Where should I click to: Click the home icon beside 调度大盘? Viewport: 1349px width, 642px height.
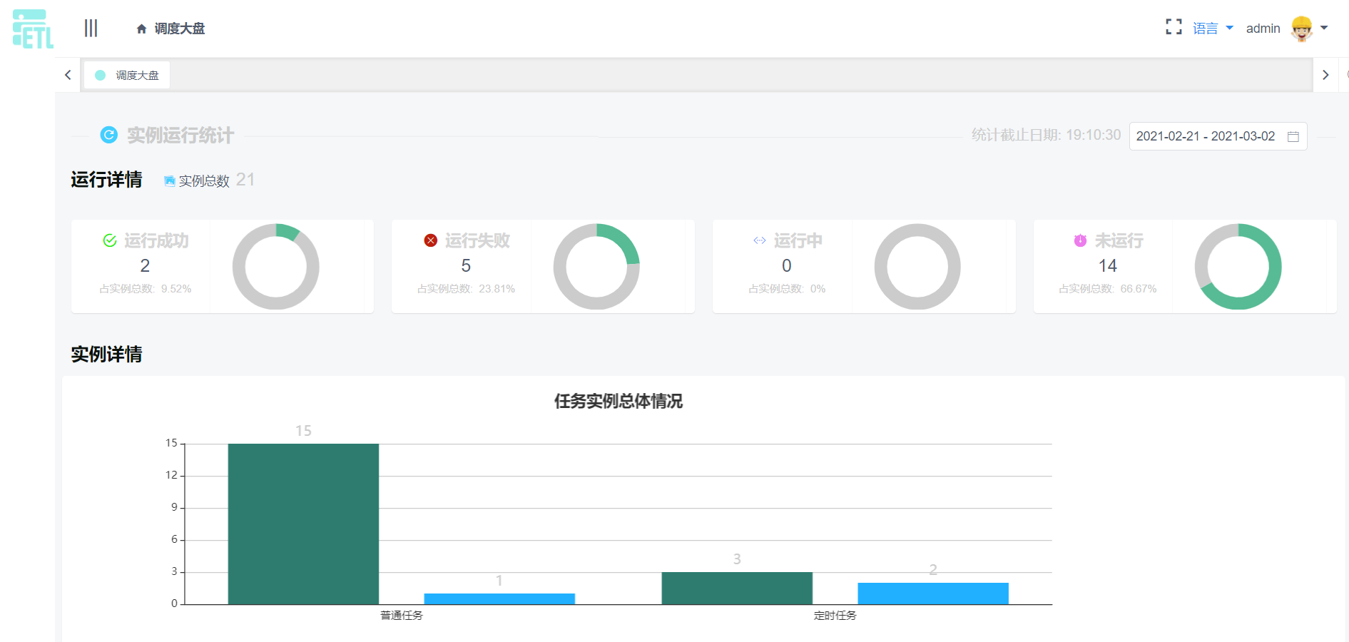tap(140, 29)
